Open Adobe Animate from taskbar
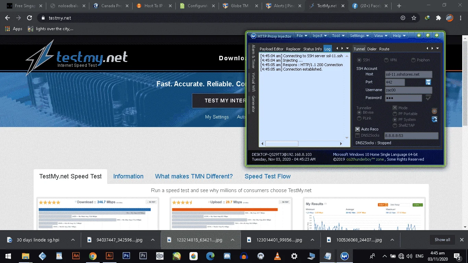This screenshot has width=468, height=263. [76, 256]
